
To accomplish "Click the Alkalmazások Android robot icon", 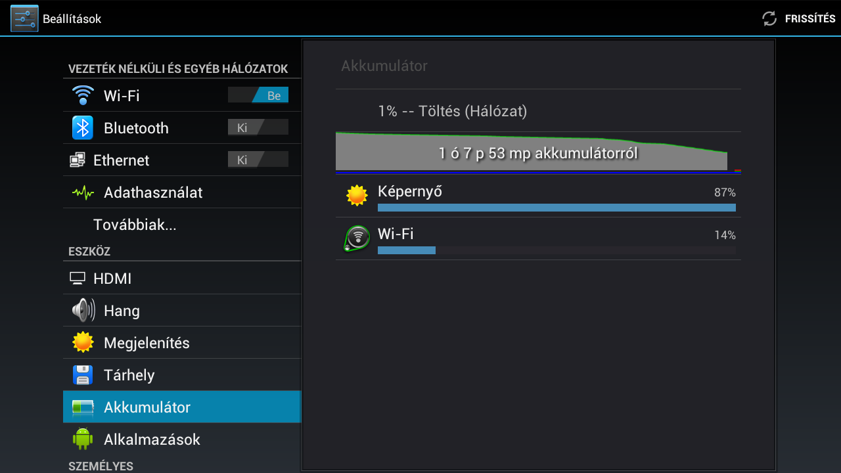I will pos(82,439).
